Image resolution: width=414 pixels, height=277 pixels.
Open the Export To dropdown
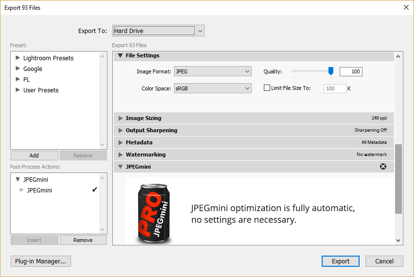[158, 31]
